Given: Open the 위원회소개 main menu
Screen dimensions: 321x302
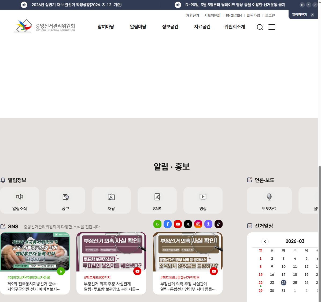Looking at the screenshot, I should pos(234,27).
